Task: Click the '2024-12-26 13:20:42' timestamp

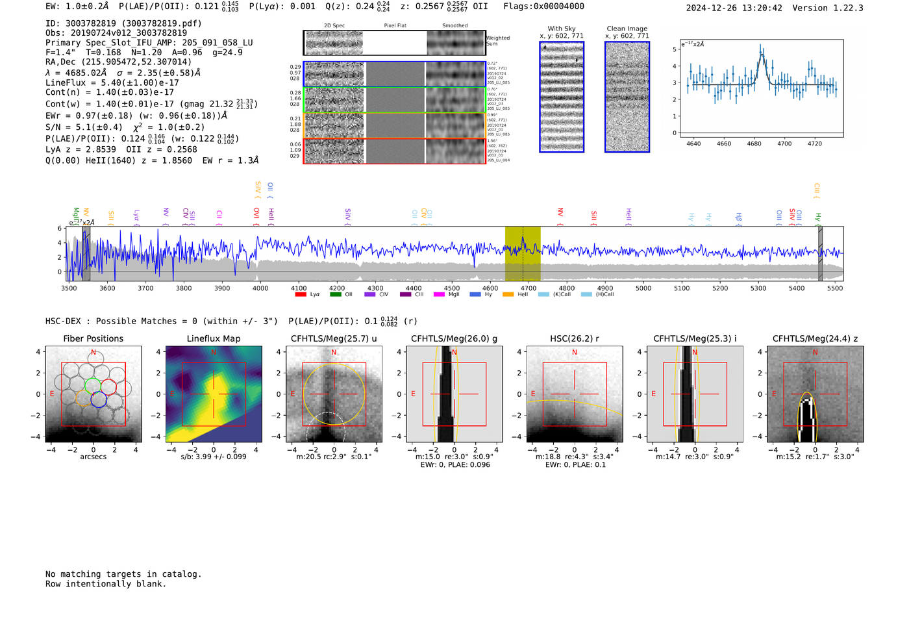Action: (x=734, y=8)
